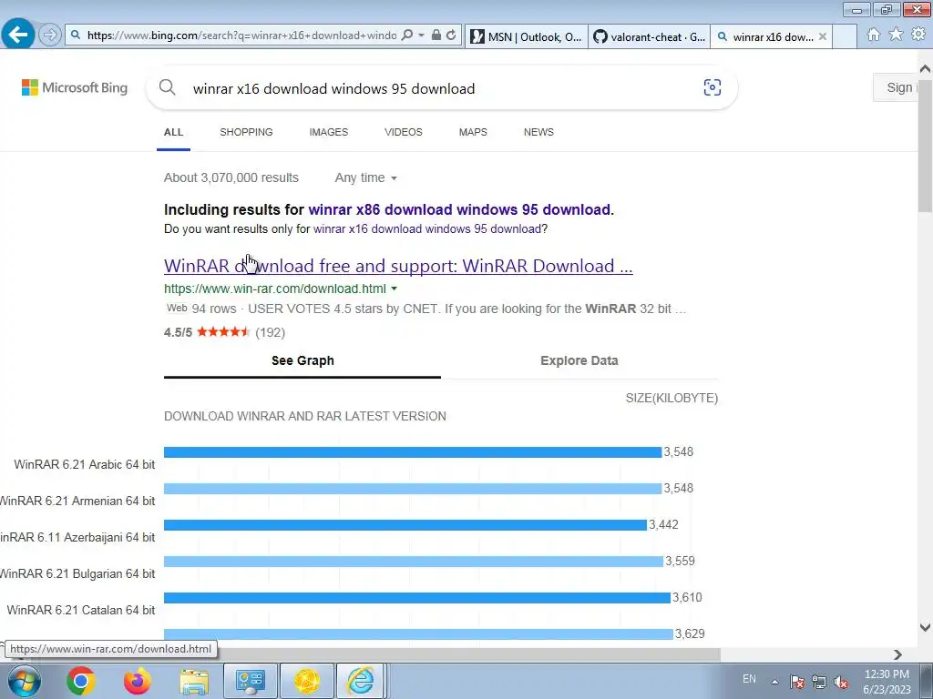Screen dimensions: 933x699
Task: Click the WinRAR 6.21 Catalan 64 bit bar
Action: 417,597
